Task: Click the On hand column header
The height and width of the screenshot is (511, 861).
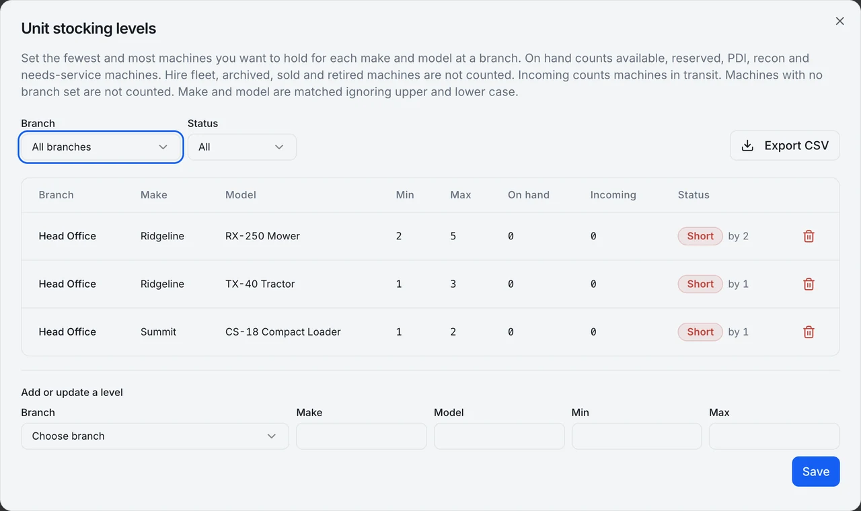Action: 529,195
